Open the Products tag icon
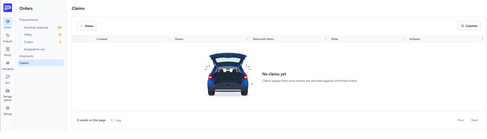 (x=8, y=35)
